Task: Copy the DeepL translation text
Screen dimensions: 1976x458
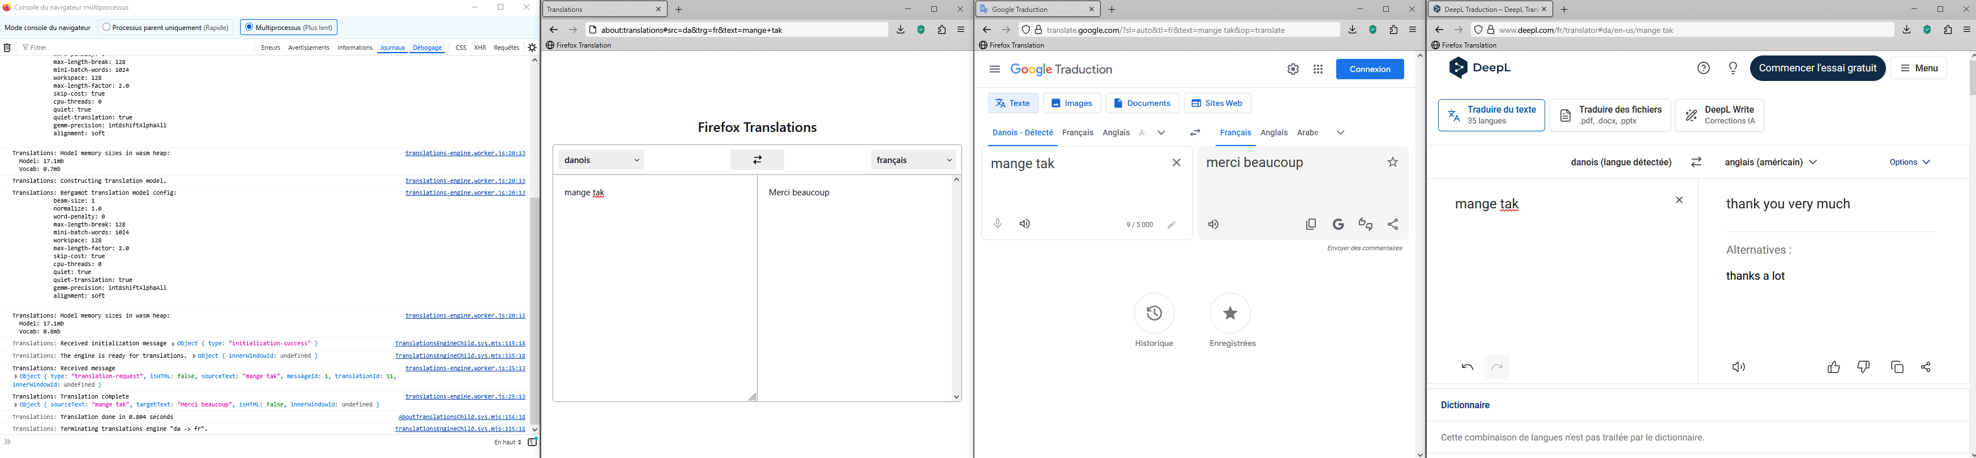Action: tap(1897, 367)
